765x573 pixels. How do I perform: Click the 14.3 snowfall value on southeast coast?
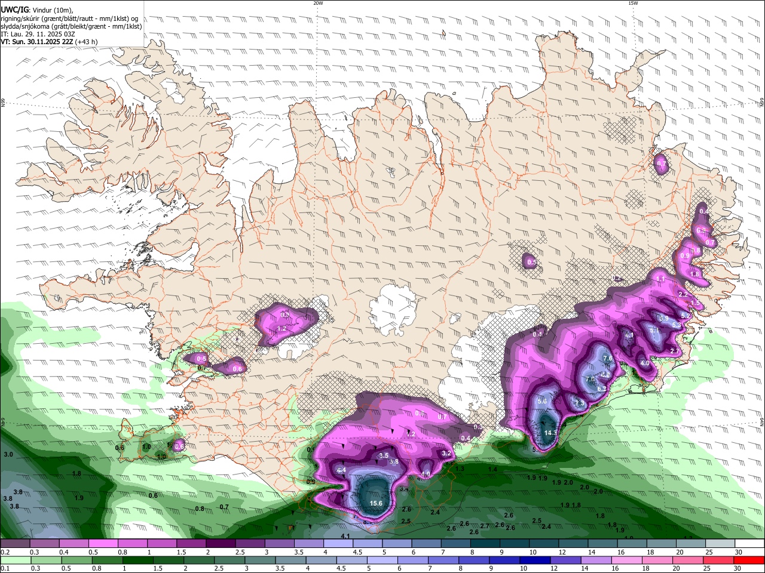[550, 433]
